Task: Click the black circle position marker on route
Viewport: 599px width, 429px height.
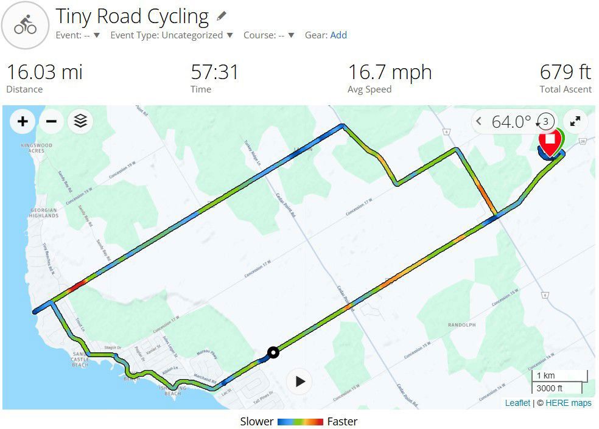Action: pos(273,352)
